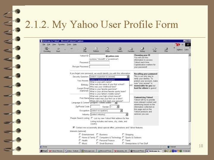Check Sweepstakes & Free Stuff box
Image resolution: width=214 pixels, height=160 pixels.
coord(123,143)
